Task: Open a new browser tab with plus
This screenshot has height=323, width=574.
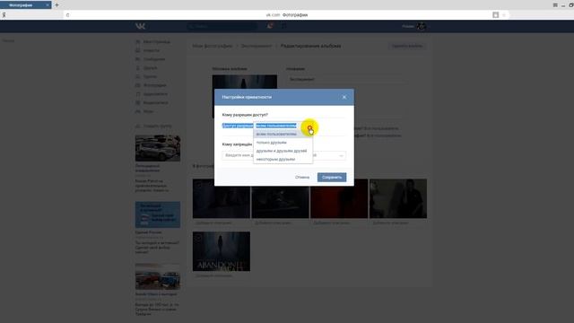Action: pyautogui.click(x=57, y=5)
